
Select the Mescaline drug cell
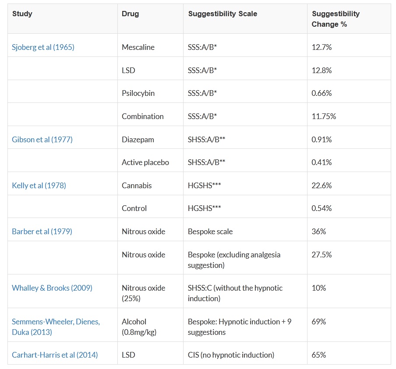point(138,47)
